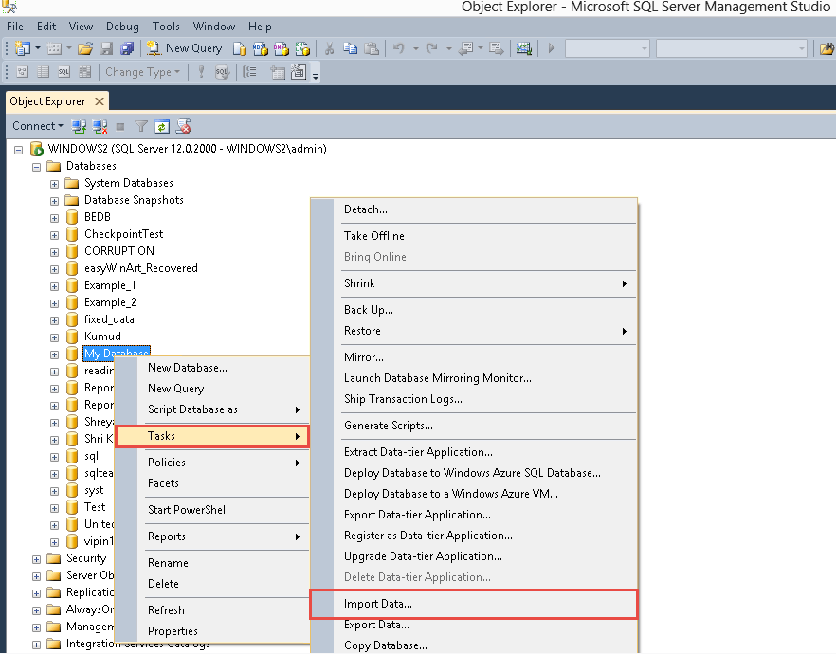This screenshot has width=836, height=654.
Task: Click the Start debugging play arrow
Action: 552,48
